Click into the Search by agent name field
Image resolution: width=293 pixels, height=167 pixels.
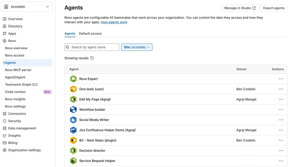point(92,47)
